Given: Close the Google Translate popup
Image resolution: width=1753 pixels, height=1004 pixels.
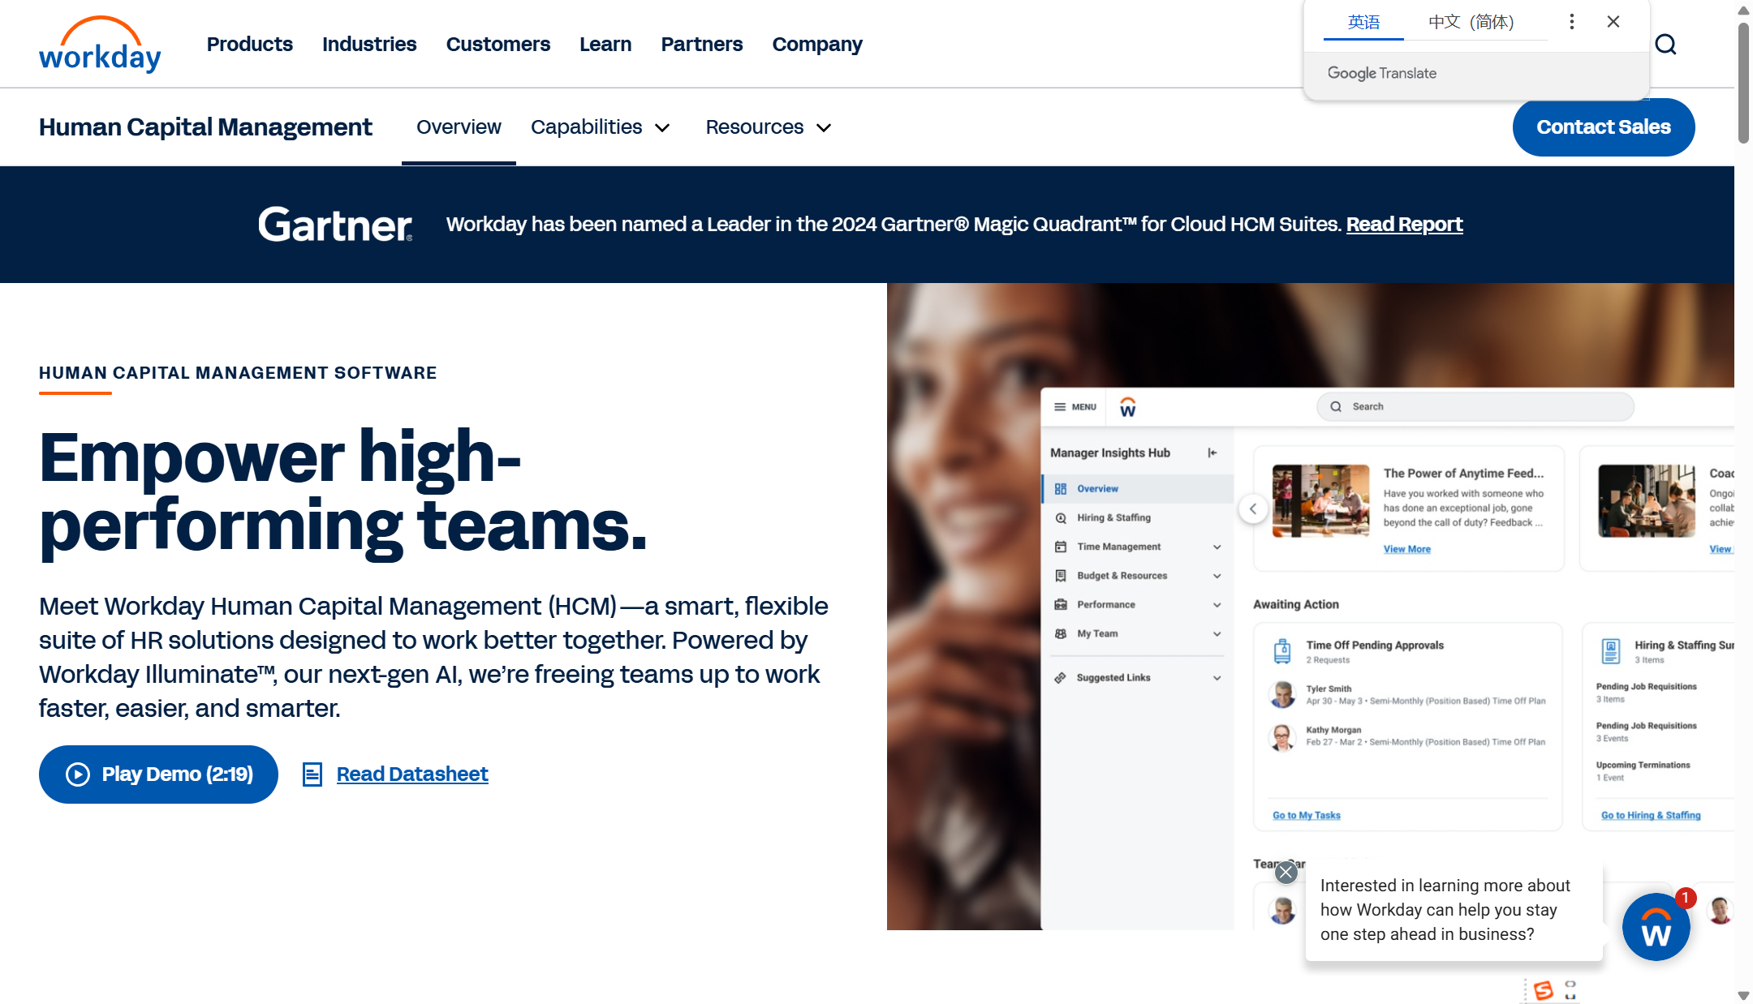Looking at the screenshot, I should click(x=1613, y=22).
